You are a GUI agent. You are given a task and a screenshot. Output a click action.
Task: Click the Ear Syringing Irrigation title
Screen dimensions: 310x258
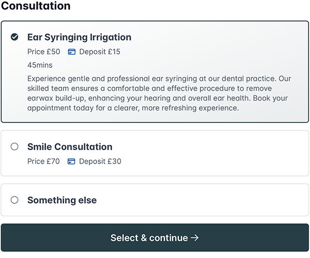tap(79, 37)
